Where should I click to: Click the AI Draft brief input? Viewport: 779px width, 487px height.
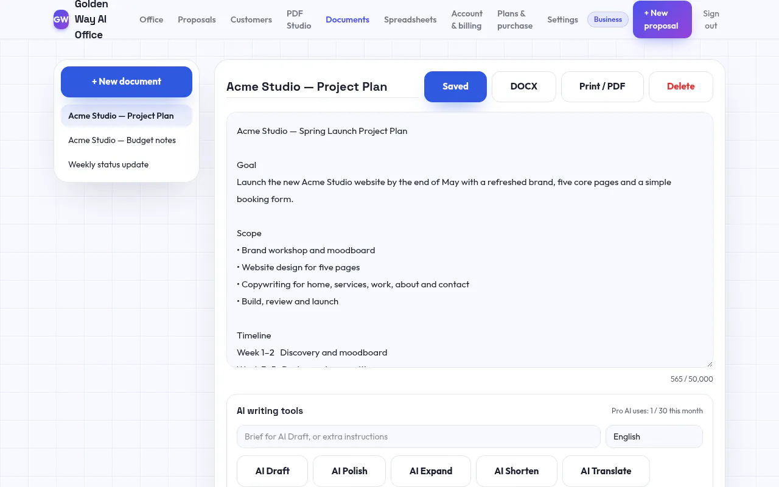pos(419,436)
